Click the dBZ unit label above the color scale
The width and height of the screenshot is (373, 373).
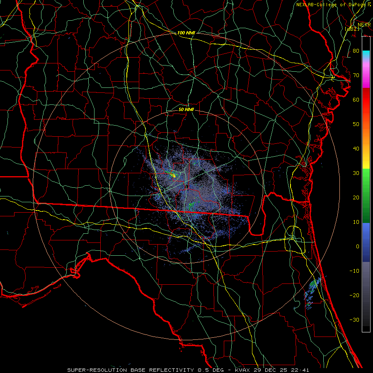[x=352, y=29]
